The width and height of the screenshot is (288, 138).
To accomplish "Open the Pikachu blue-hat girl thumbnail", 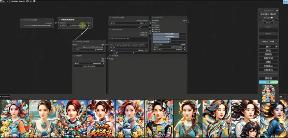I will [x=14, y=118].
